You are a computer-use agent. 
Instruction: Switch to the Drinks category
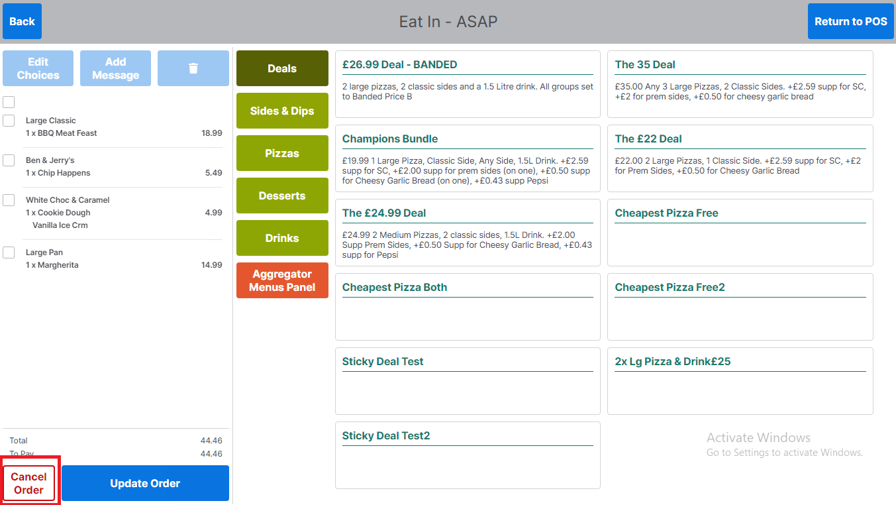click(x=281, y=238)
